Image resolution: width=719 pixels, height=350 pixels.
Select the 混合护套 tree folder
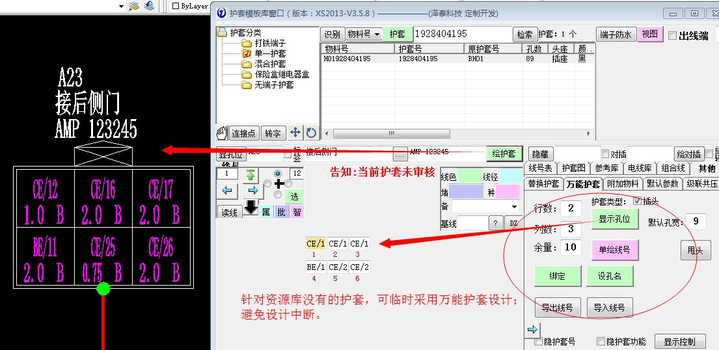(269, 64)
